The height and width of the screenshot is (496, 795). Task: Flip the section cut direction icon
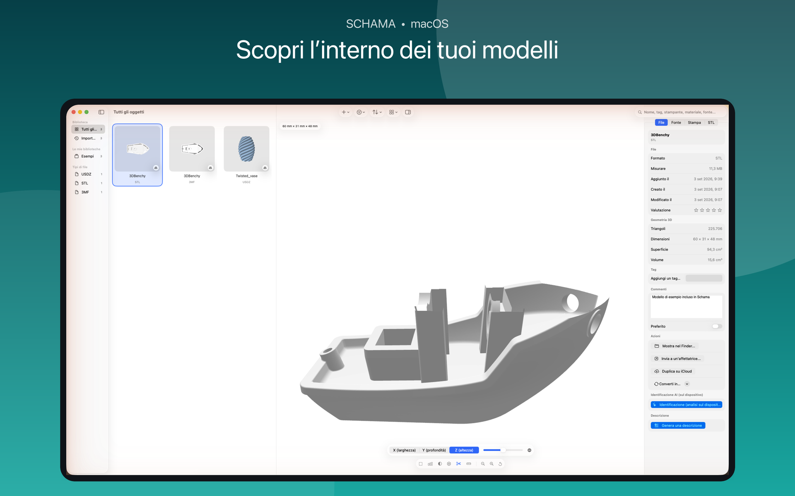point(529,450)
